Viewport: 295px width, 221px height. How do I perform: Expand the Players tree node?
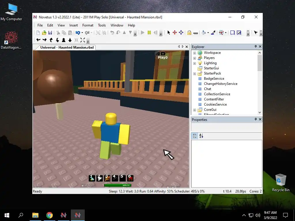tap(194, 58)
